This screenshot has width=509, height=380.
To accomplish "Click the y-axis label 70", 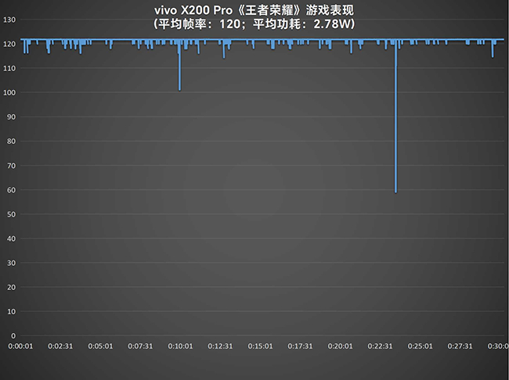I will tap(12, 166).
